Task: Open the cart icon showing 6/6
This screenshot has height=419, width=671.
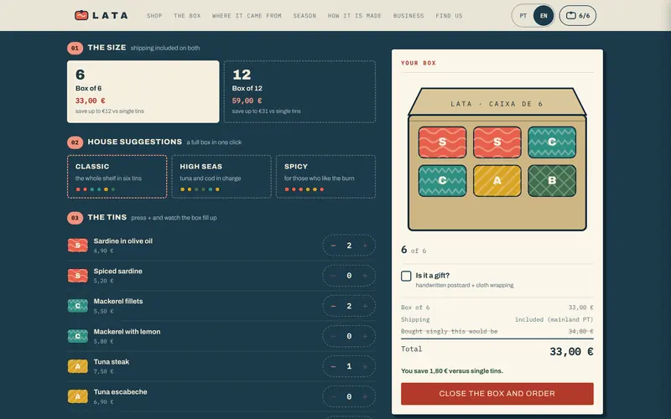Action: click(x=577, y=16)
